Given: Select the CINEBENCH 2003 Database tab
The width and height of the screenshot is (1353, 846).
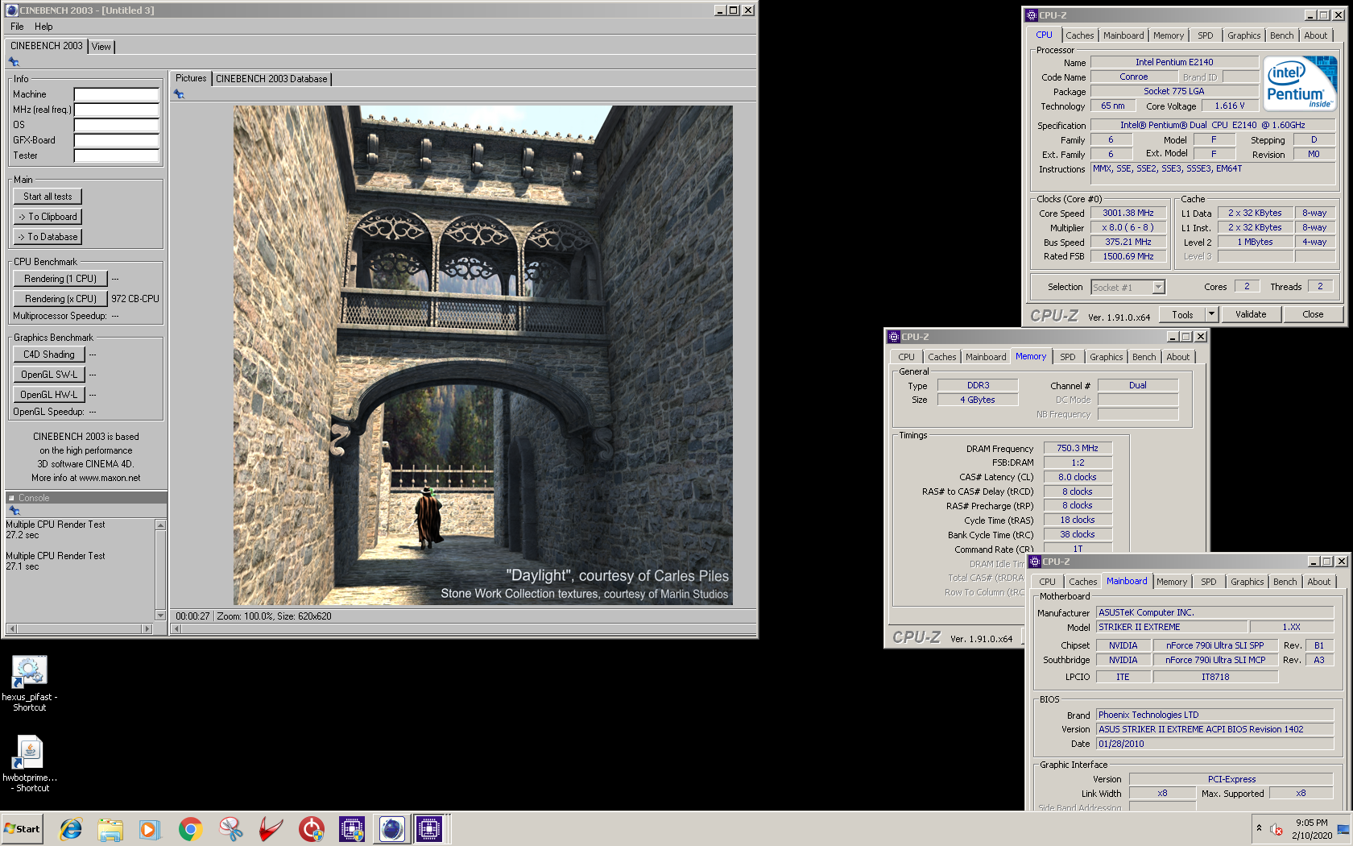Looking at the screenshot, I should point(271,79).
